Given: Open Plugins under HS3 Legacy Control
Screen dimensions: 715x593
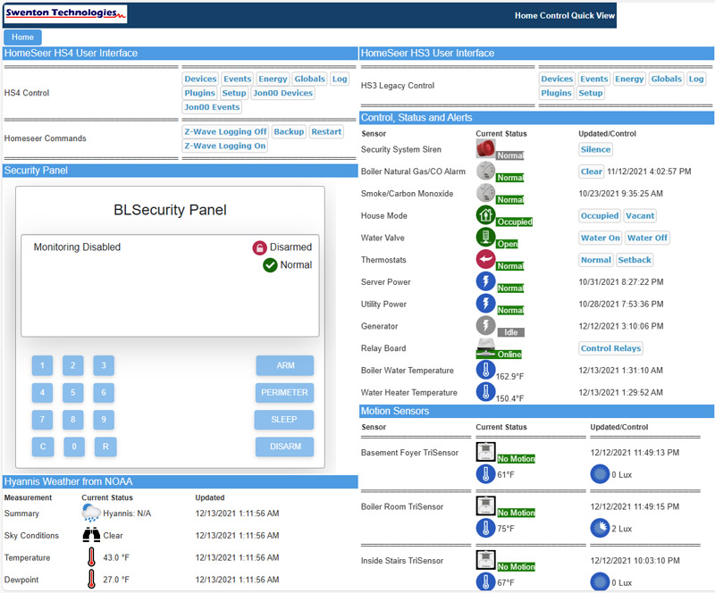Looking at the screenshot, I should coord(556,93).
